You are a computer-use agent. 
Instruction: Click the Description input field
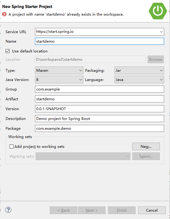(99, 119)
